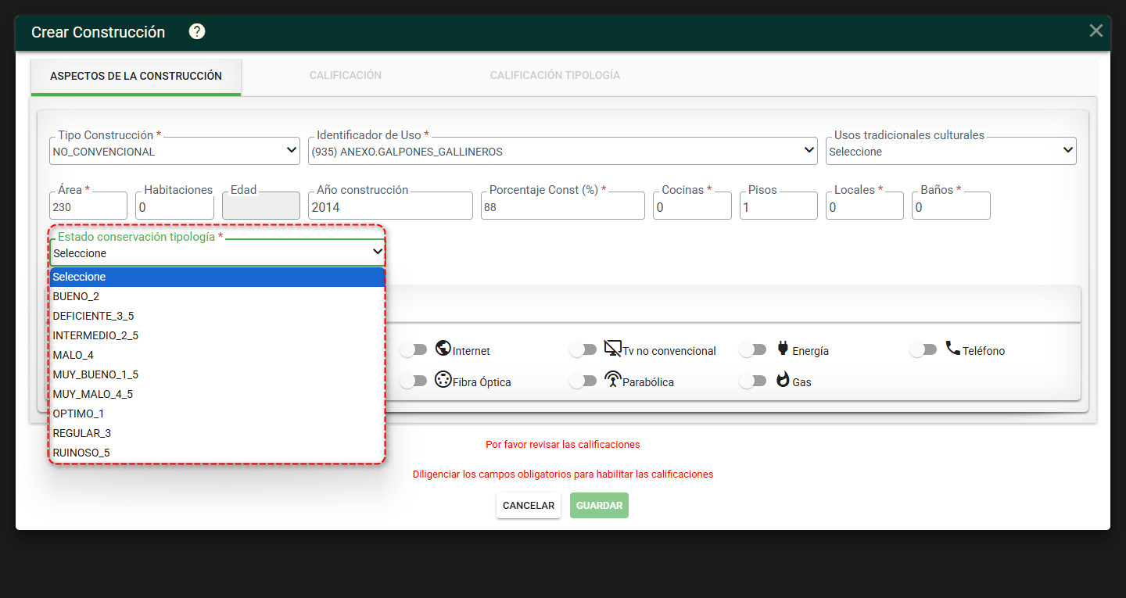Click 'Diligenciar los campos obligatorios' message

[563, 474]
